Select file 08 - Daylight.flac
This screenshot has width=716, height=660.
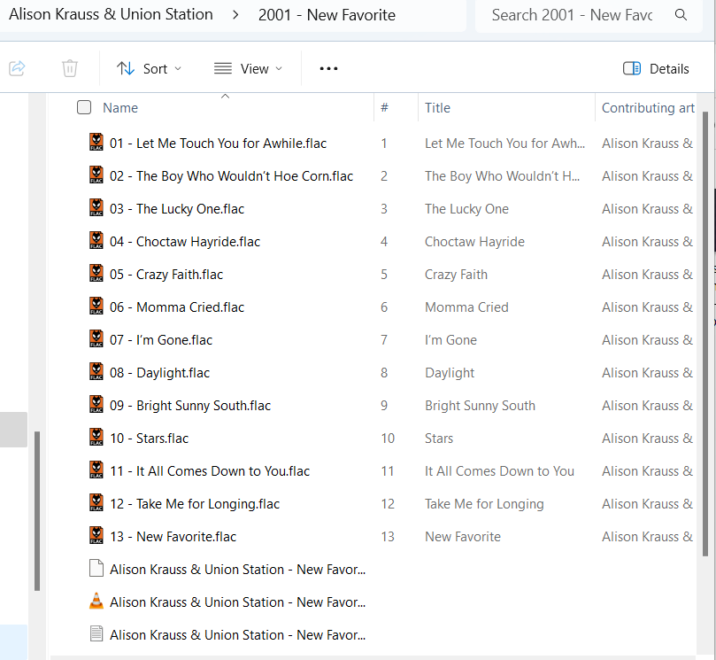point(160,373)
